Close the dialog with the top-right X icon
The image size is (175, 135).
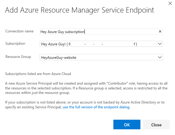pyautogui.click(x=170, y=3)
